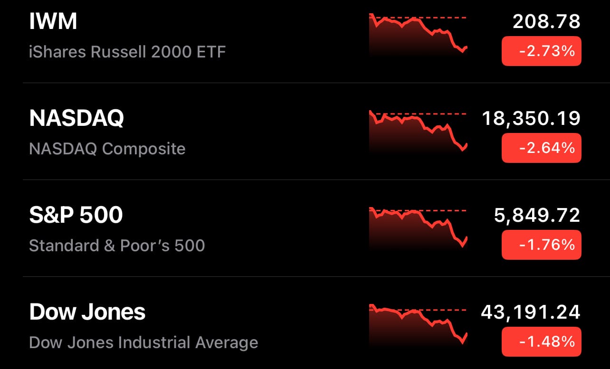This screenshot has height=369, width=610.
Task: Click the NASDAQ price 18,350.19
Action: (x=531, y=119)
